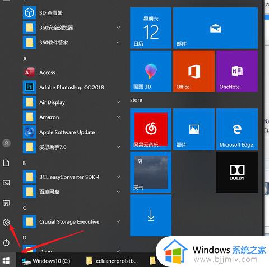Viewport: 269px width, 267px height.
Task: Jump to section letter C header
Action: (25, 208)
